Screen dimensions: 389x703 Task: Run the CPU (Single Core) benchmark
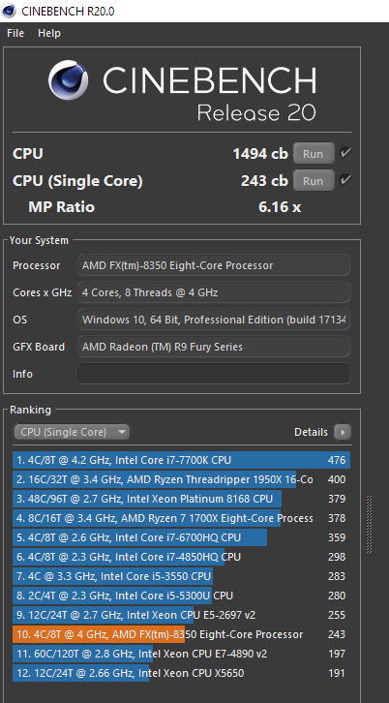tap(314, 181)
